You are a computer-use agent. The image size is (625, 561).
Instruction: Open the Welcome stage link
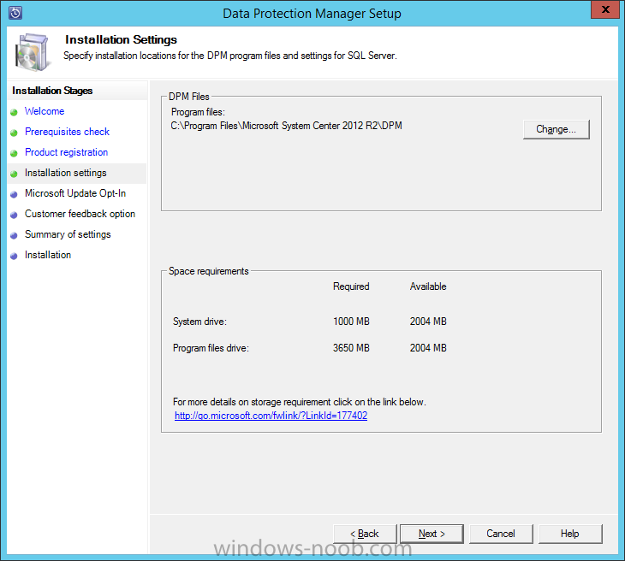pos(45,111)
